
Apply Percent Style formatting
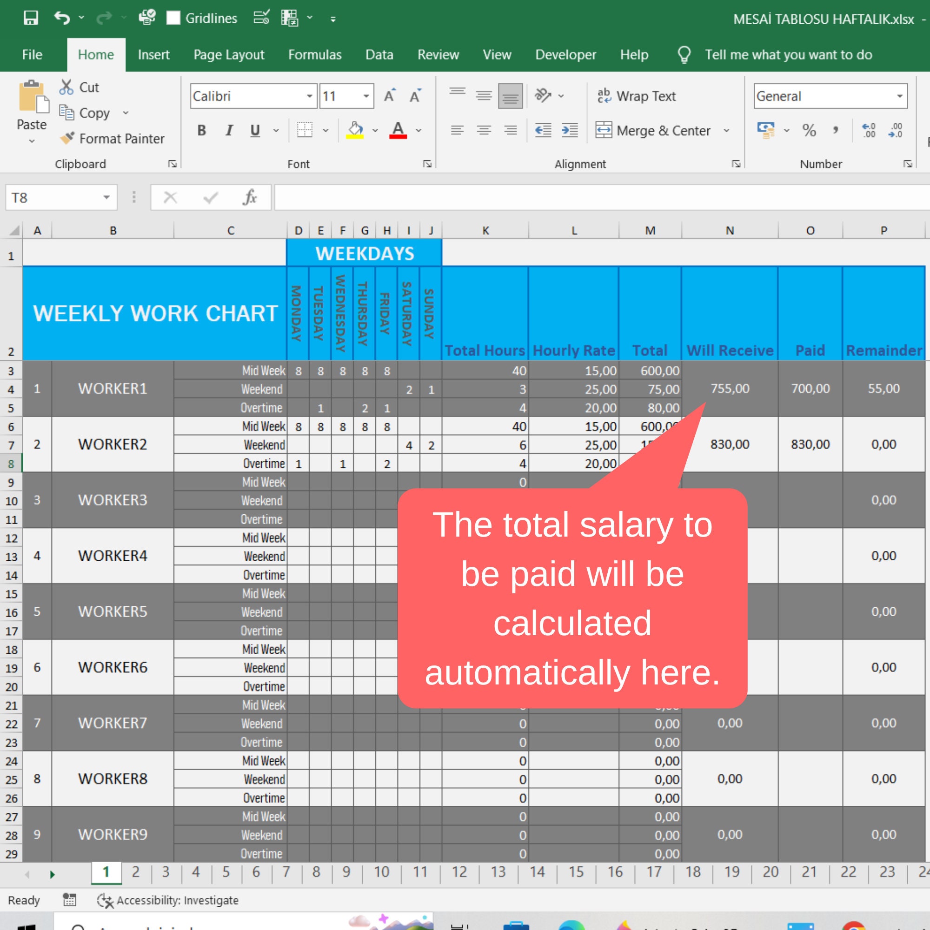click(809, 130)
